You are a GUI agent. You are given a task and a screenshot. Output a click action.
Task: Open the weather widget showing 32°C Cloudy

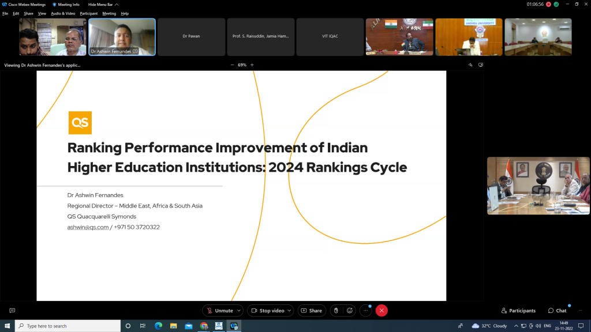[x=489, y=326]
